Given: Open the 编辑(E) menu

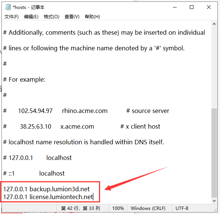Looking at the screenshot, I should tap(31, 17).
